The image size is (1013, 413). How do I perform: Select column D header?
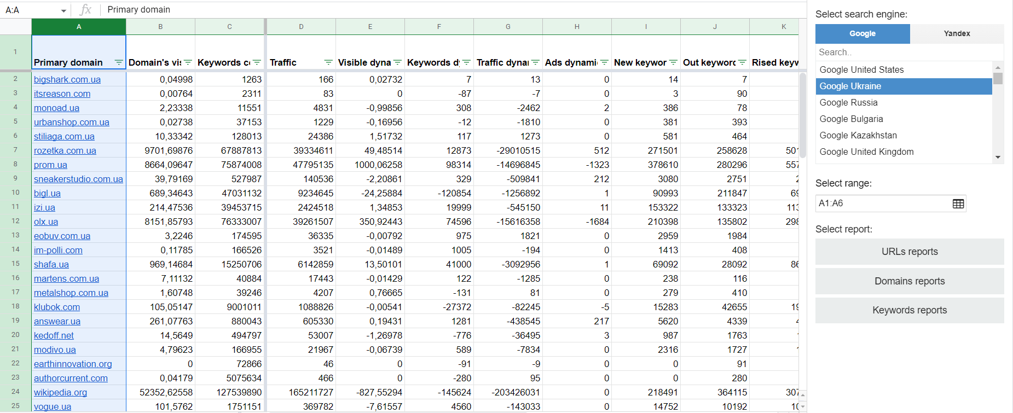coord(301,27)
